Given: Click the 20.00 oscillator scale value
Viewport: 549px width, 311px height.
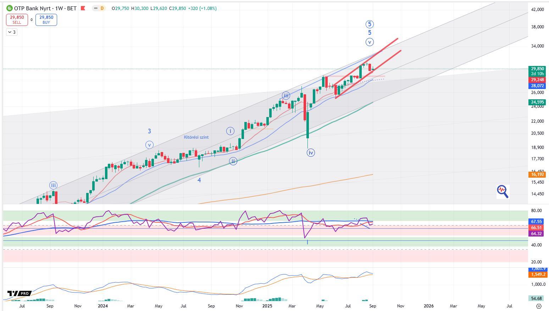Looking at the screenshot, I should (536, 262).
